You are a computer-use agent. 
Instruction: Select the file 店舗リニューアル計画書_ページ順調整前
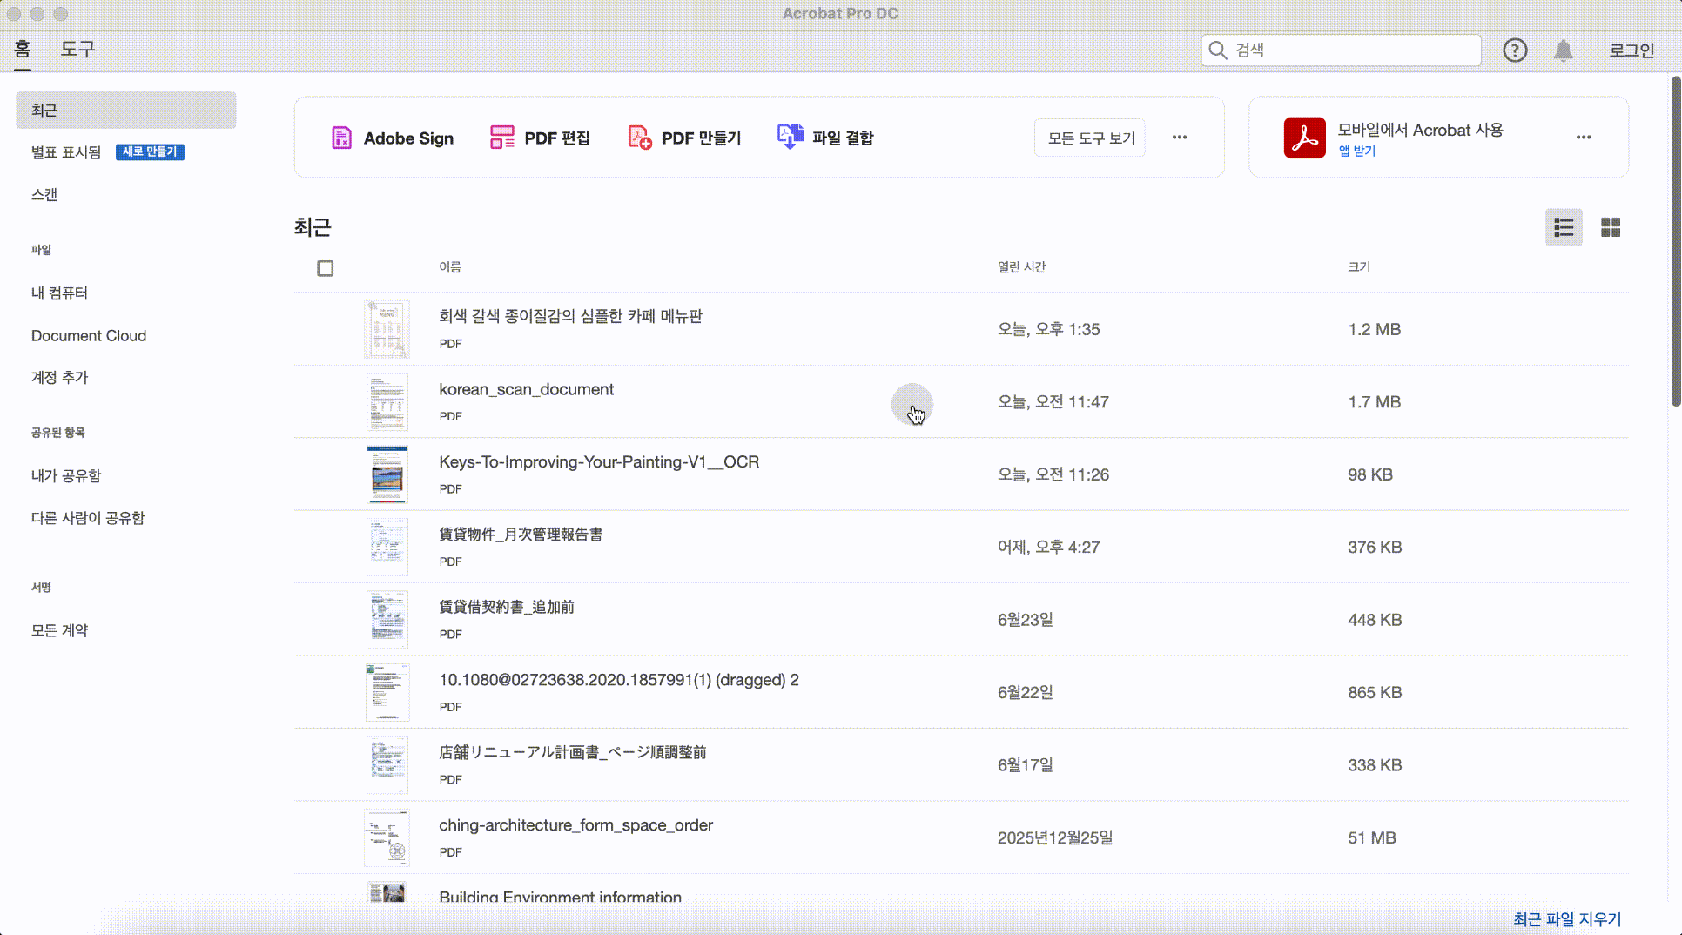[x=573, y=752]
